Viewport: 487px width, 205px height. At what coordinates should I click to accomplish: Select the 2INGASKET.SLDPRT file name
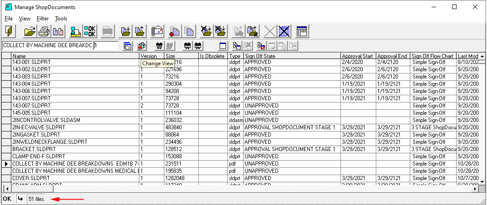pos(36,135)
